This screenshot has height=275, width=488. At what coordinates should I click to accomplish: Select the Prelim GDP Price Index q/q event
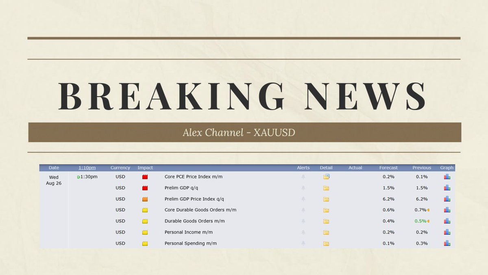point(194,199)
